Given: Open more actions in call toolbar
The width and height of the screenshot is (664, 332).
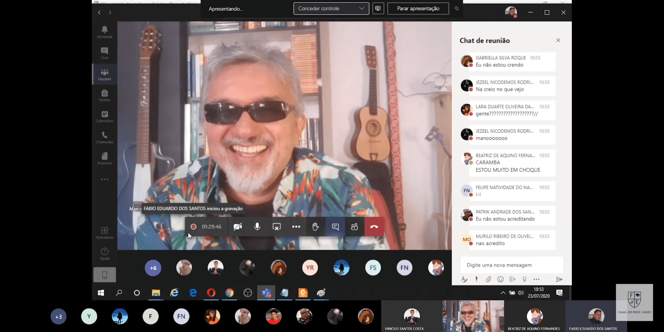Looking at the screenshot, I should (296, 227).
